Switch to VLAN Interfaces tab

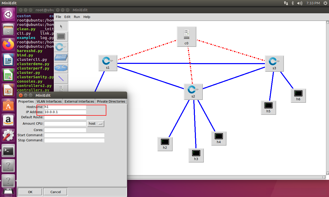tap(49, 101)
